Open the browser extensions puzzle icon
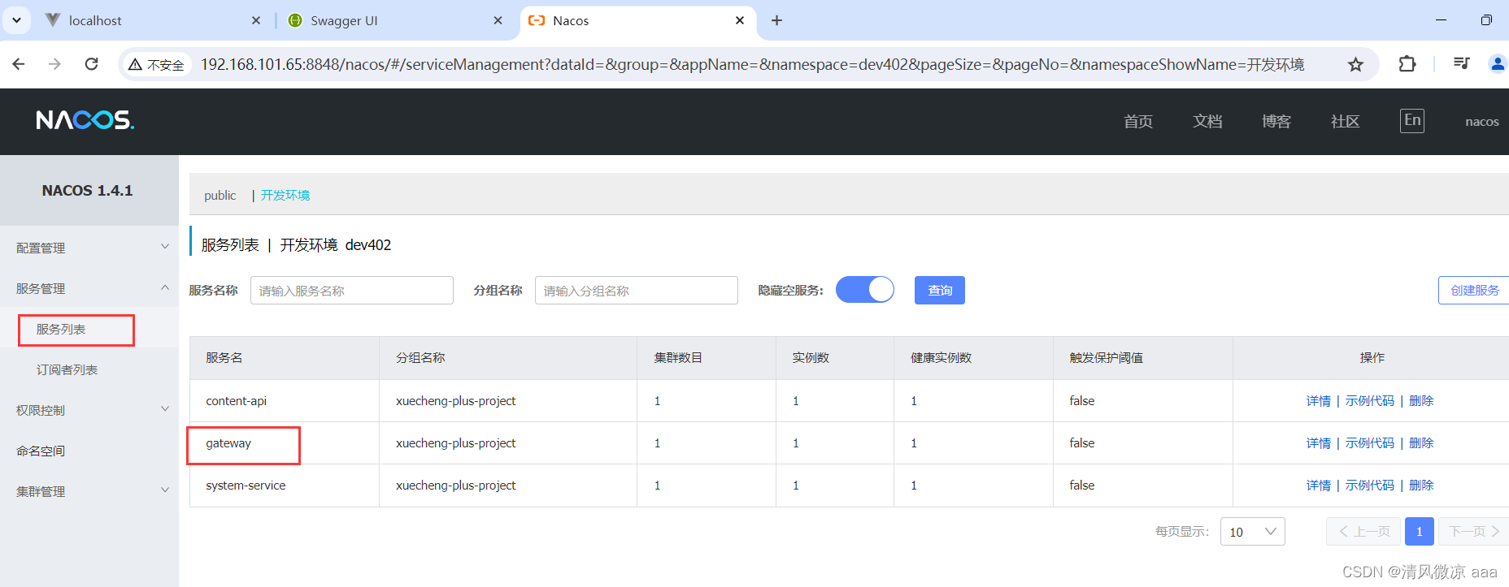This screenshot has width=1509, height=587. pos(1407,64)
